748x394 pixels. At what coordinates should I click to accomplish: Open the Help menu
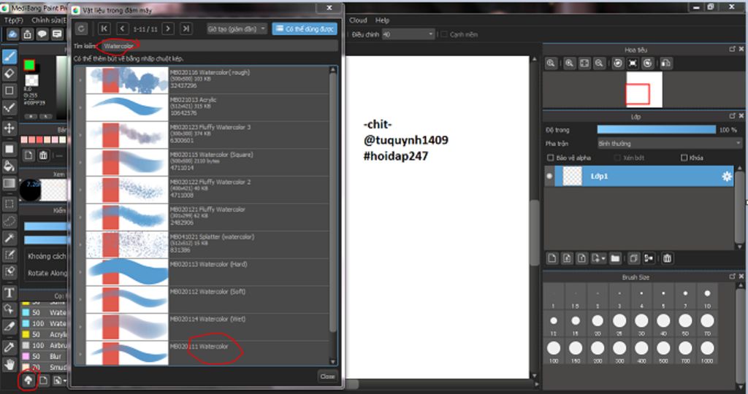pyautogui.click(x=382, y=20)
